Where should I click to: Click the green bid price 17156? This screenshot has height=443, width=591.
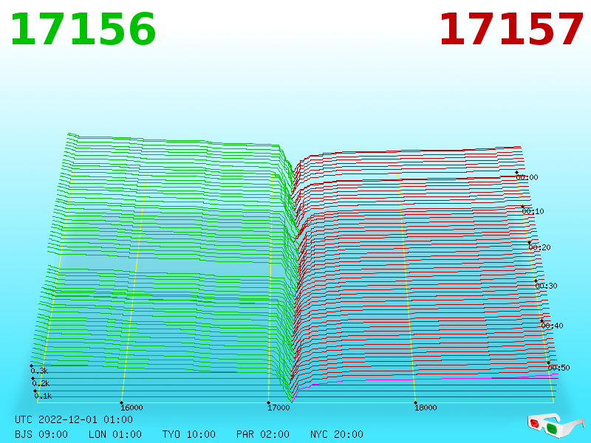tap(83, 30)
